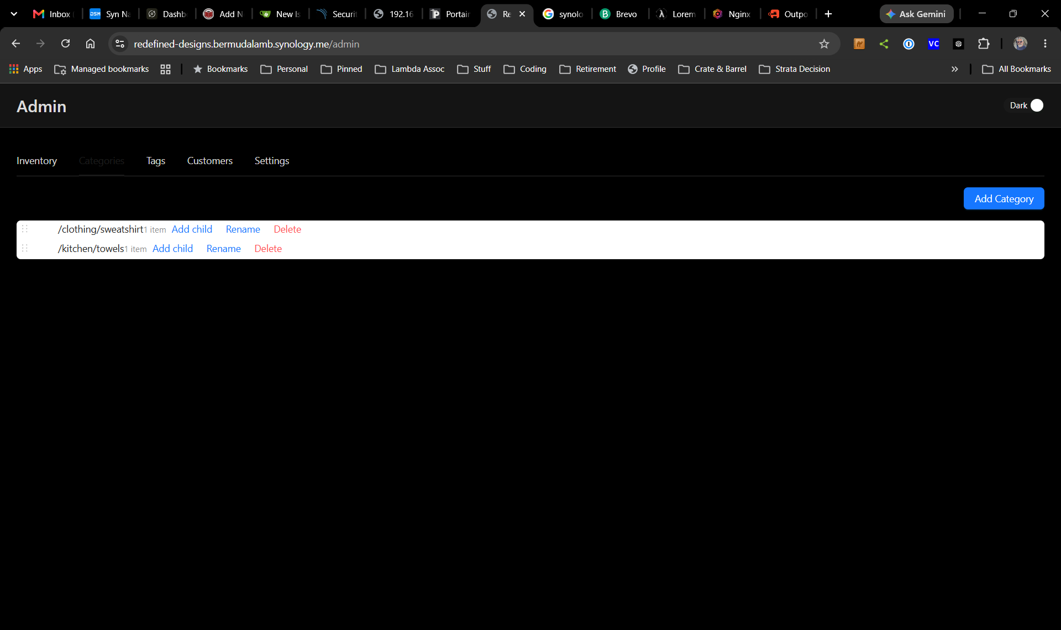Screen dimensions: 1061x630
Task: Open the browser extensions puzzle icon
Action: tap(984, 44)
